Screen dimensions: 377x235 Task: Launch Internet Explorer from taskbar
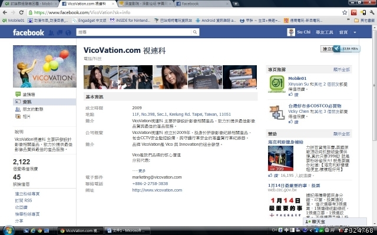[33, 231]
